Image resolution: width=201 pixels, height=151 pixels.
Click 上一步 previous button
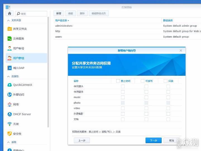(82, 140)
